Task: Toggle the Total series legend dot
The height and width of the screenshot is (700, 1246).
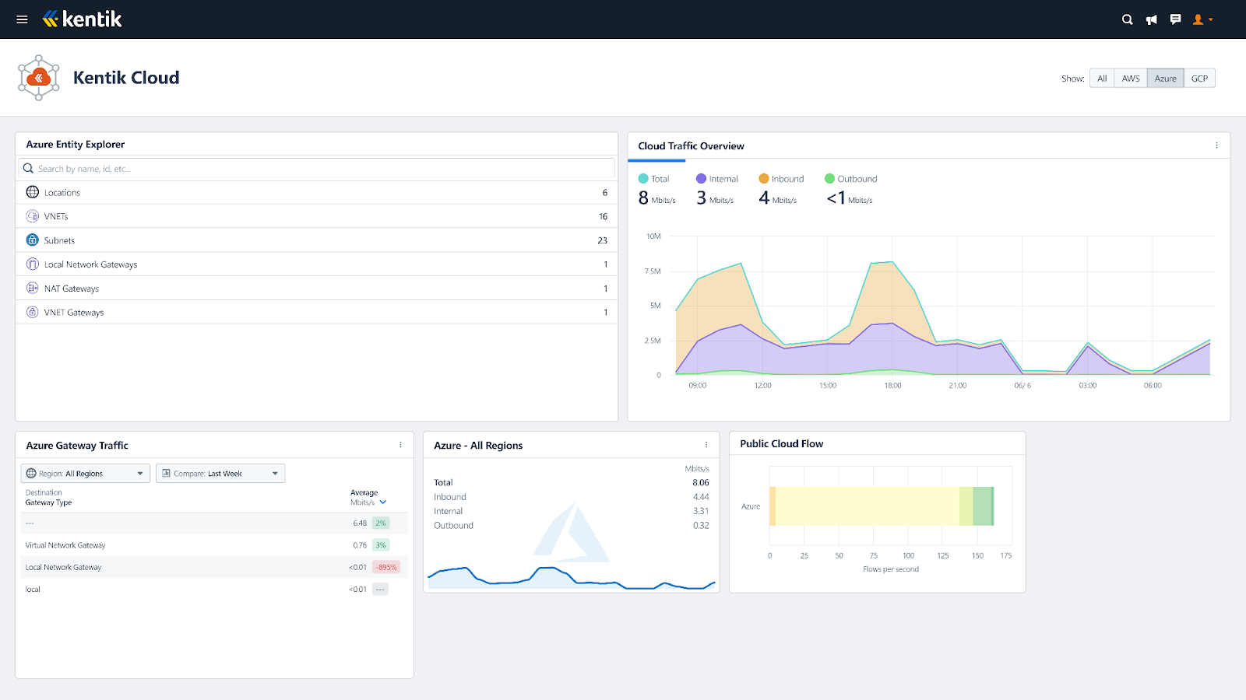Action: pyautogui.click(x=643, y=179)
